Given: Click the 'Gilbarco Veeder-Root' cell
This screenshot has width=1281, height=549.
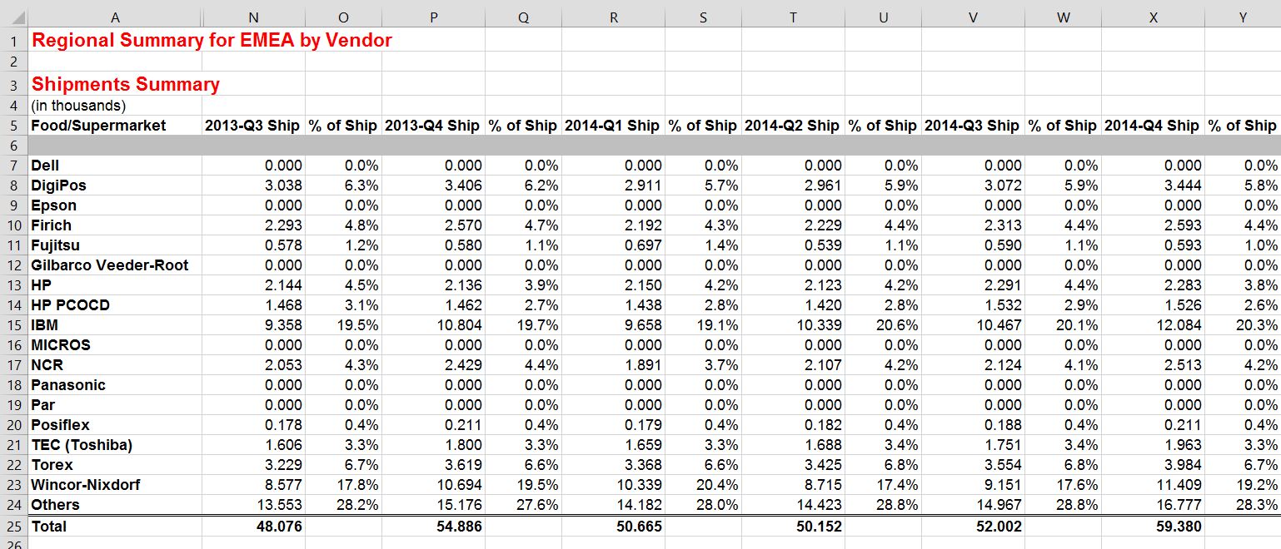Looking at the screenshot, I should [110, 265].
